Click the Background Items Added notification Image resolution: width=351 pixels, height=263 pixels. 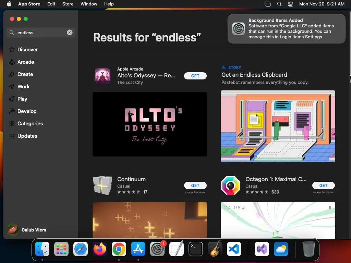286,29
